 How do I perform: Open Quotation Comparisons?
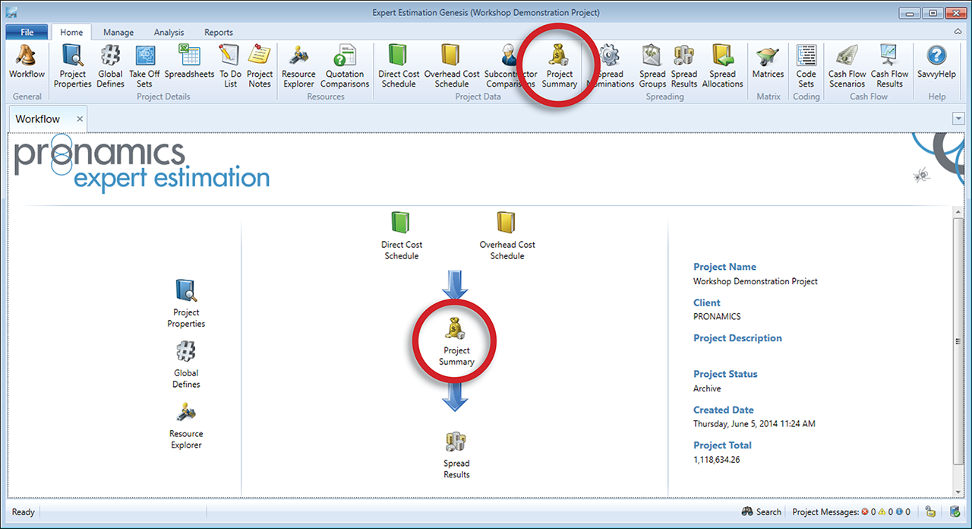click(x=345, y=65)
